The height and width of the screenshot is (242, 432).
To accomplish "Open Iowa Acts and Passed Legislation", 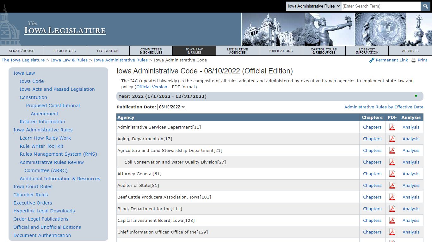I will click(57, 89).
